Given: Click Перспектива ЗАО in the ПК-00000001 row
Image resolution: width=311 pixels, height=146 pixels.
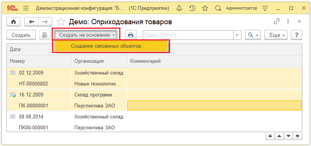Looking at the screenshot, I should click(x=95, y=106).
